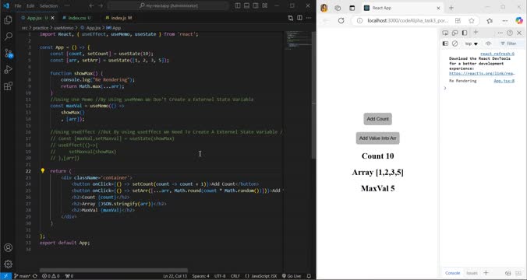Screen dimensions: 527x280
Task: Create a live expression with the eye icon
Action: pos(488,44)
